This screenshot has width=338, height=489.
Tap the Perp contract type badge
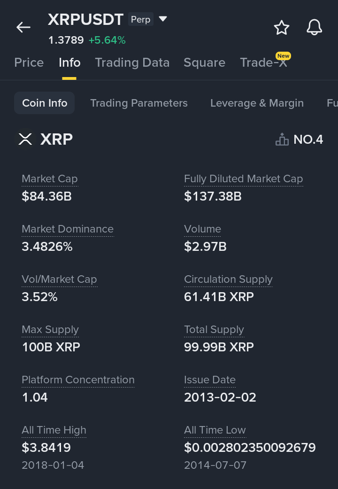click(x=141, y=20)
